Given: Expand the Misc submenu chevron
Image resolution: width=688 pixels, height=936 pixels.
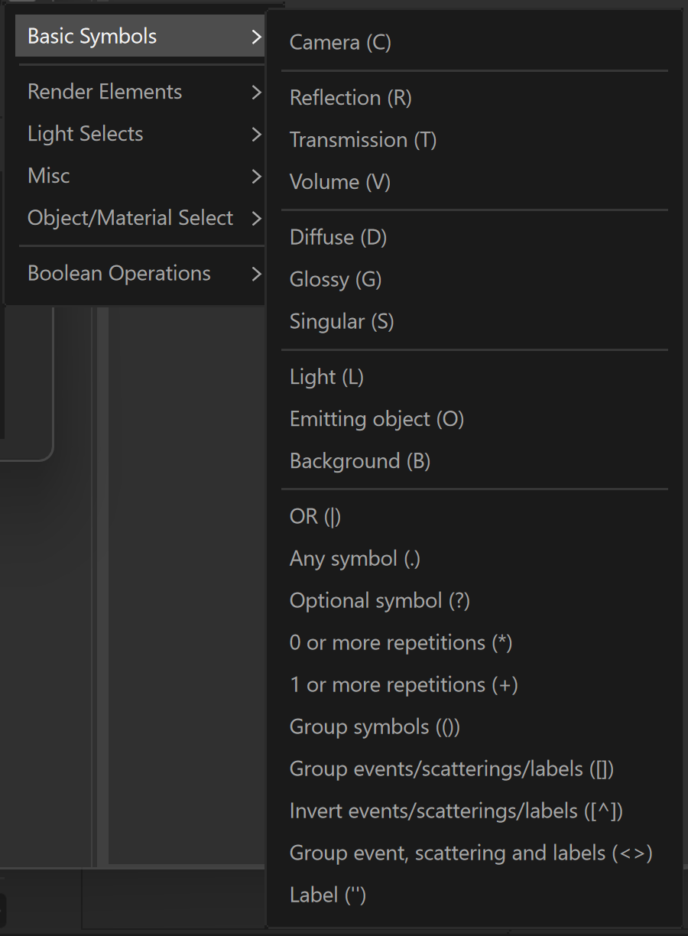Looking at the screenshot, I should tap(256, 176).
